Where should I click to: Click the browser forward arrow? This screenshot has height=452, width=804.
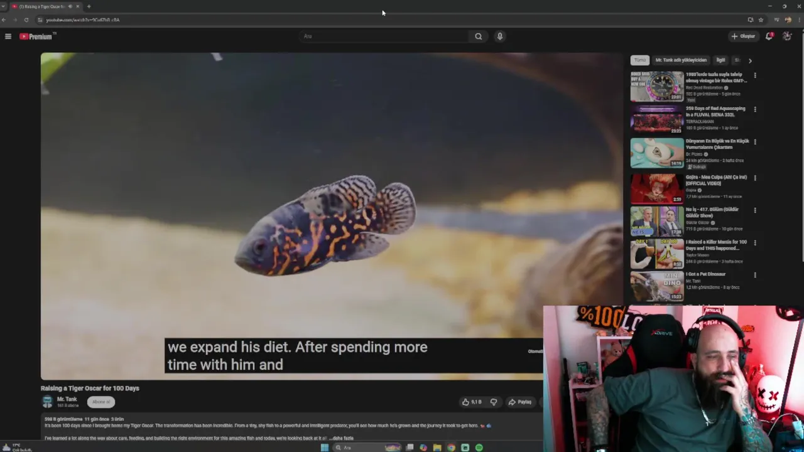click(x=14, y=19)
